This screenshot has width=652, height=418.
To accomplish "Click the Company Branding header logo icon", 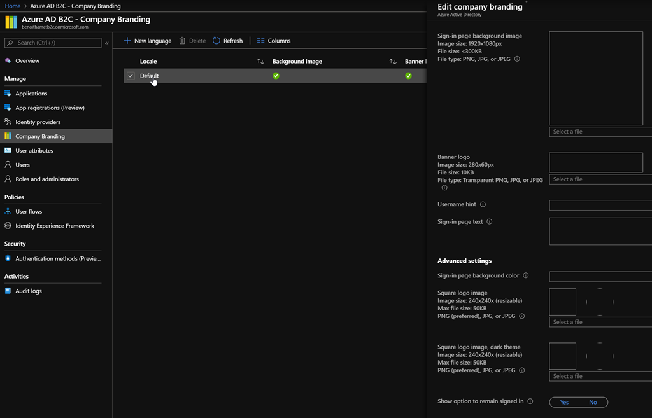I will pyautogui.click(x=11, y=22).
